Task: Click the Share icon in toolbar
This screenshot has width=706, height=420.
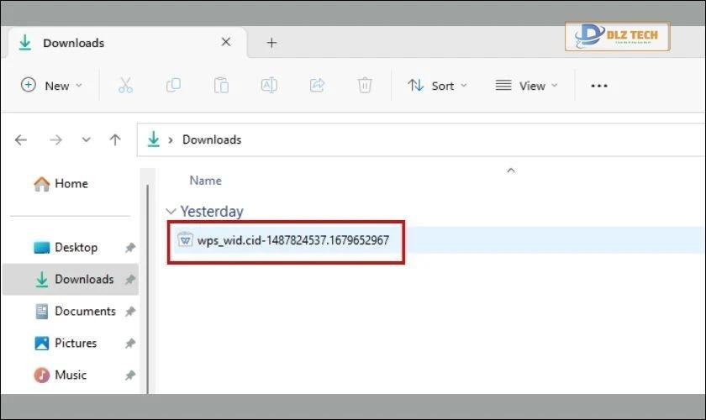Action: [x=317, y=85]
